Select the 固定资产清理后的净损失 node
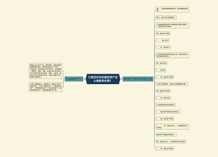The width and height of the screenshot is (218, 157). [166, 134]
